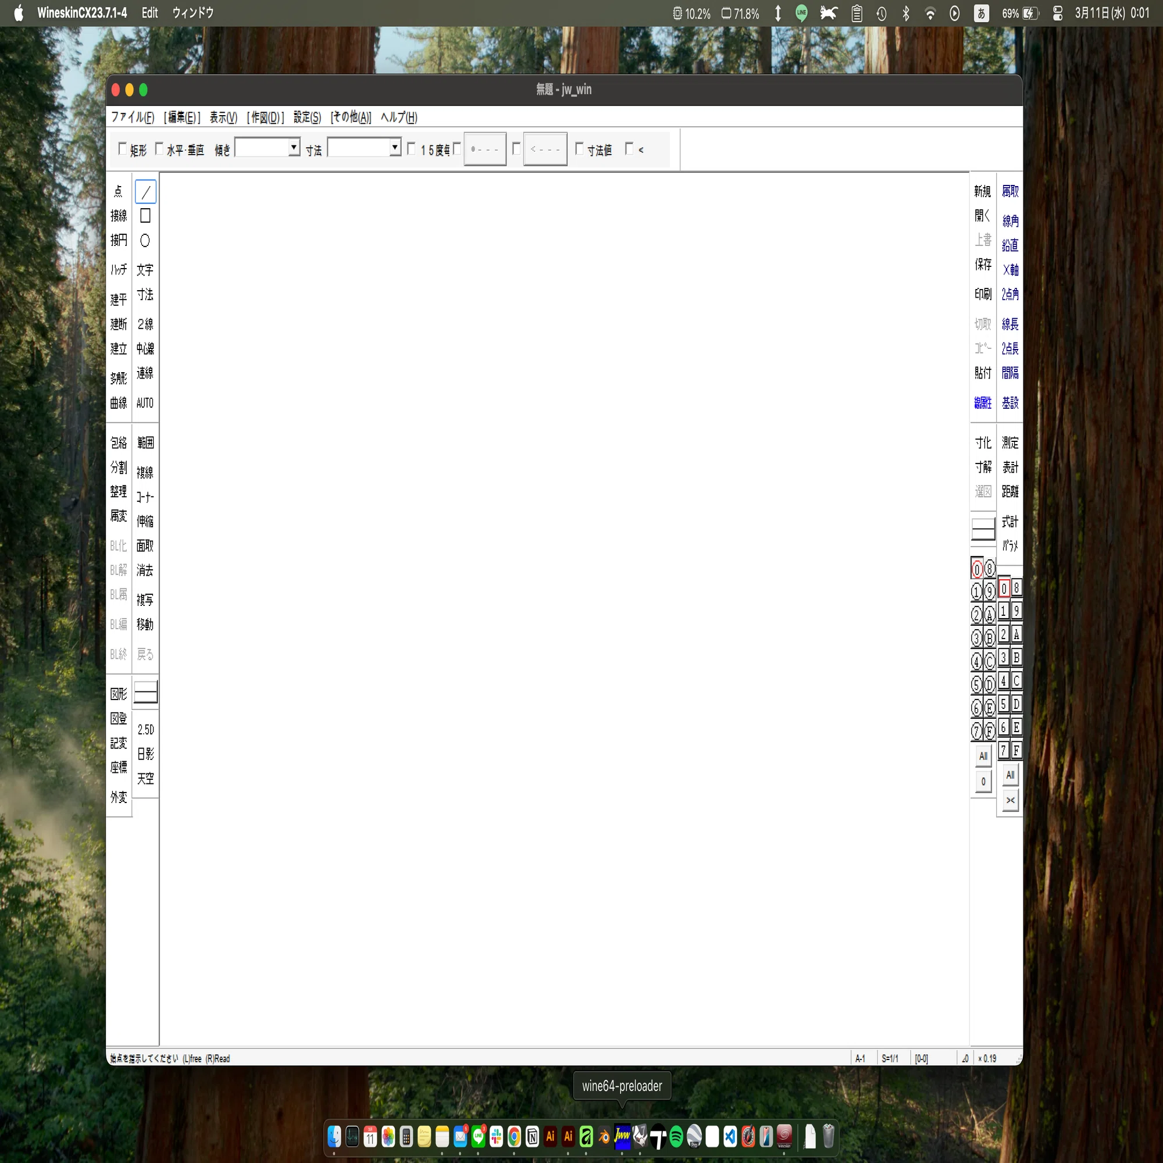Click the >< button below layer groups

click(x=1011, y=800)
